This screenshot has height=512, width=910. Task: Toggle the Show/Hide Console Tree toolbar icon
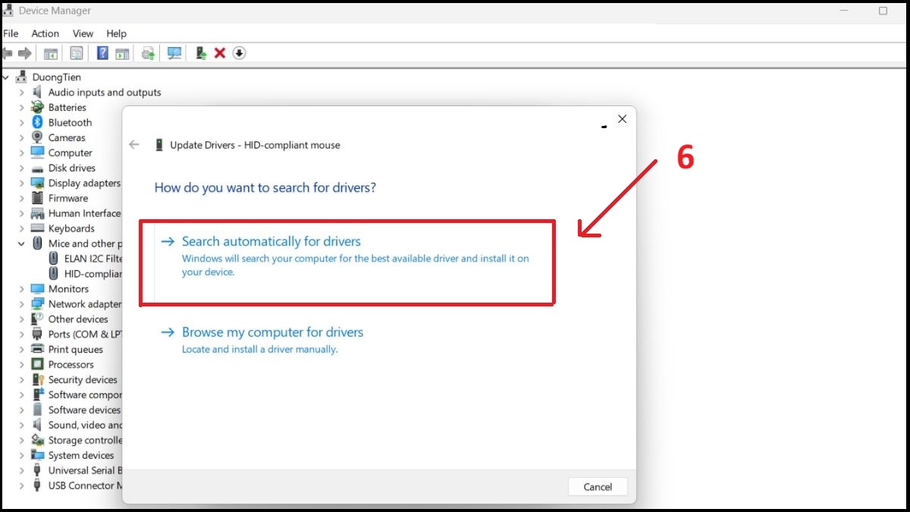coord(51,53)
